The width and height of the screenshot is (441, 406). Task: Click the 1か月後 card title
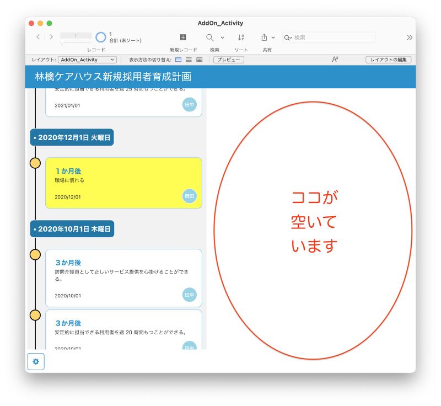(x=68, y=171)
